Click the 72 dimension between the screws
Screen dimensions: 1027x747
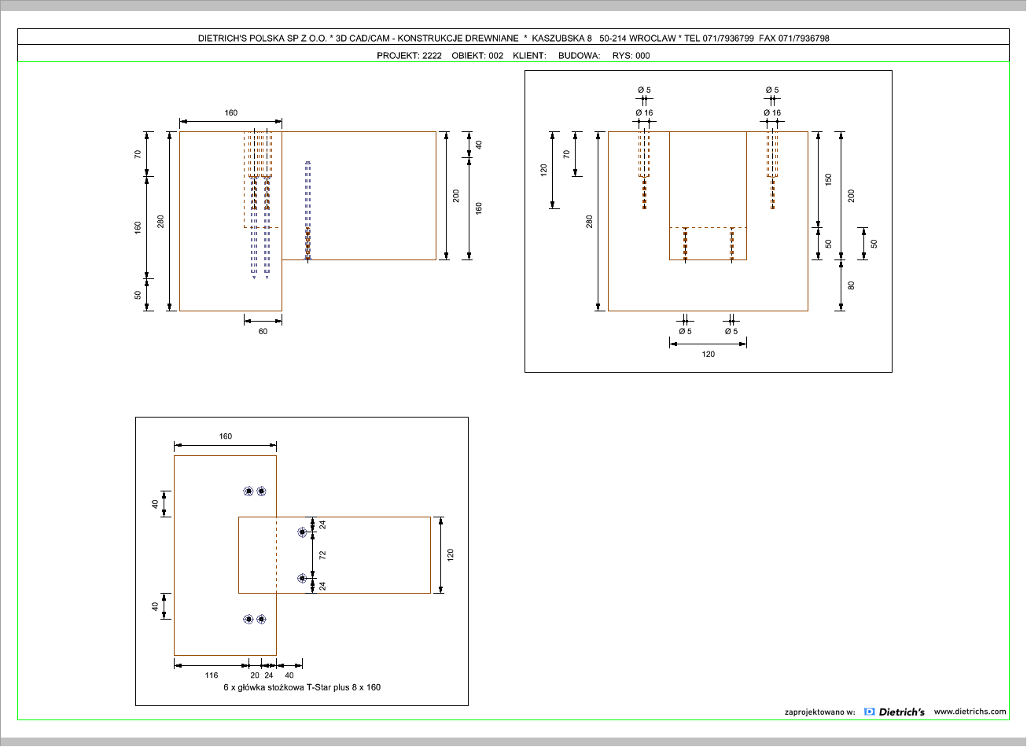coord(322,555)
